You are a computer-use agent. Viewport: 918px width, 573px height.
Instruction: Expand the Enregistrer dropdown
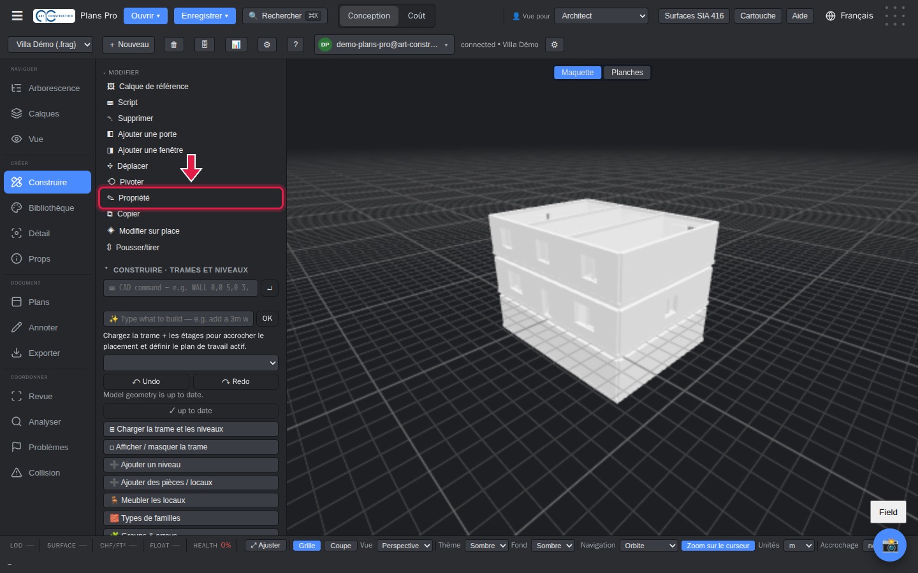[x=205, y=16]
